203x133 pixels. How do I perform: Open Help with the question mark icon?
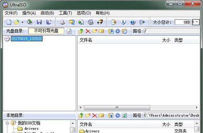point(133,22)
